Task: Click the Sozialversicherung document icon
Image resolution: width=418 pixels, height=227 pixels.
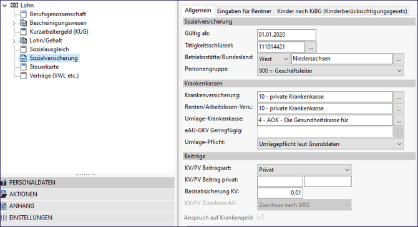Action: [24, 58]
